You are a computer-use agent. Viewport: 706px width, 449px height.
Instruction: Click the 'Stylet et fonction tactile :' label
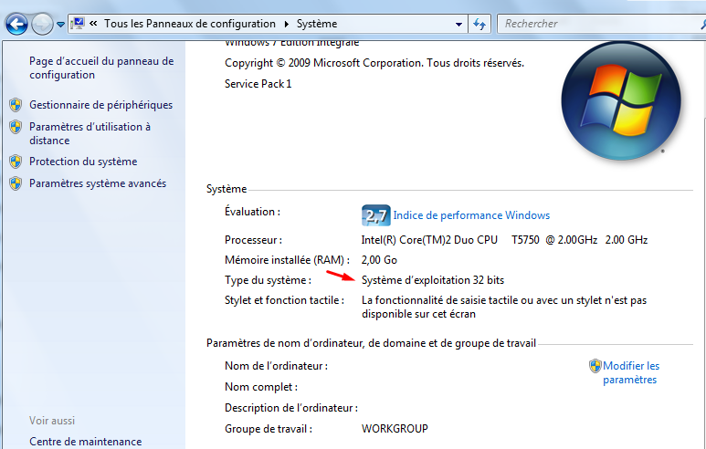click(x=285, y=300)
